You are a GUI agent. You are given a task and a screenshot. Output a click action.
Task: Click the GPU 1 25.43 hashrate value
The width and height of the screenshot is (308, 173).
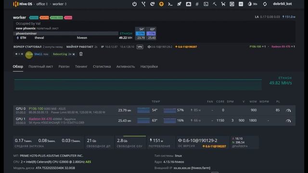125,121
